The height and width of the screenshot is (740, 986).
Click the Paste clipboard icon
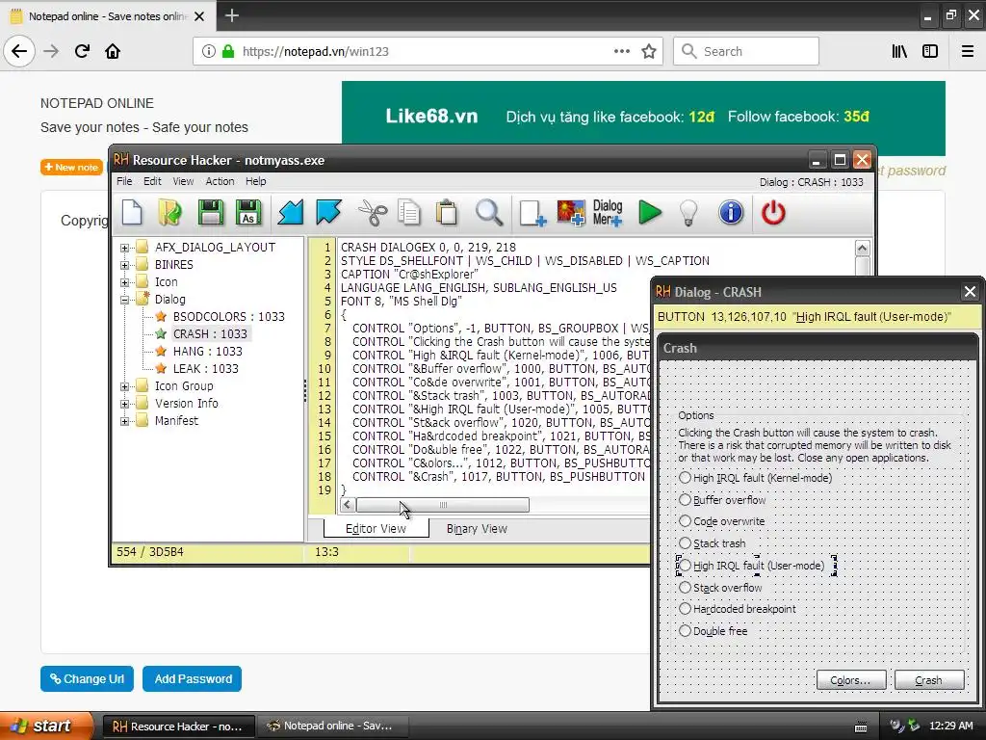coord(447,213)
